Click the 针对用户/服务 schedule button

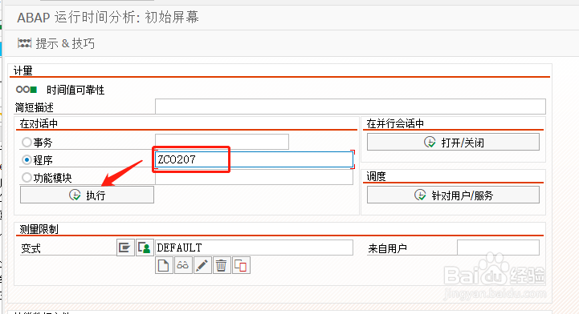pyautogui.click(x=453, y=195)
